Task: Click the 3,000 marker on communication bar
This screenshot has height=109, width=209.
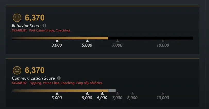Action: click(x=57, y=93)
